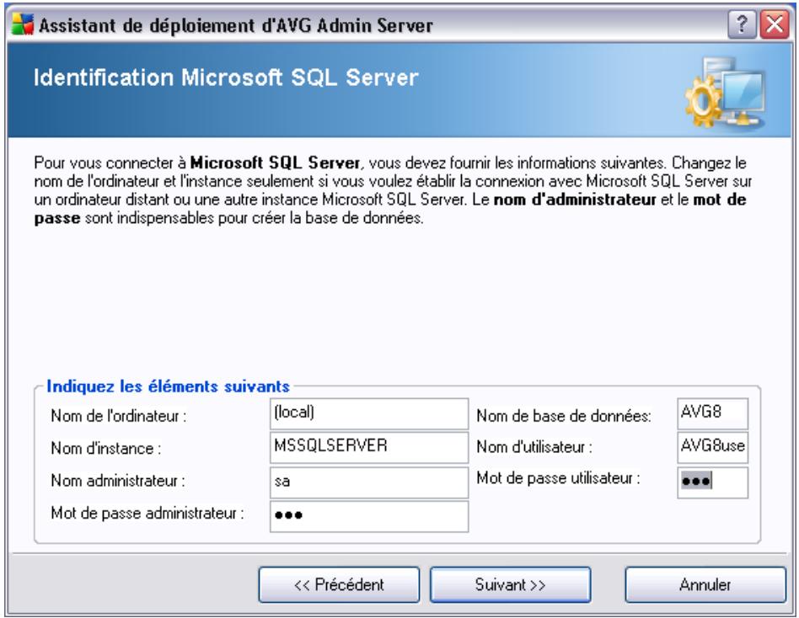Click the label Mot de passe administrateur :
Image resolution: width=799 pixels, height=618 pixels.
pos(147,513)
